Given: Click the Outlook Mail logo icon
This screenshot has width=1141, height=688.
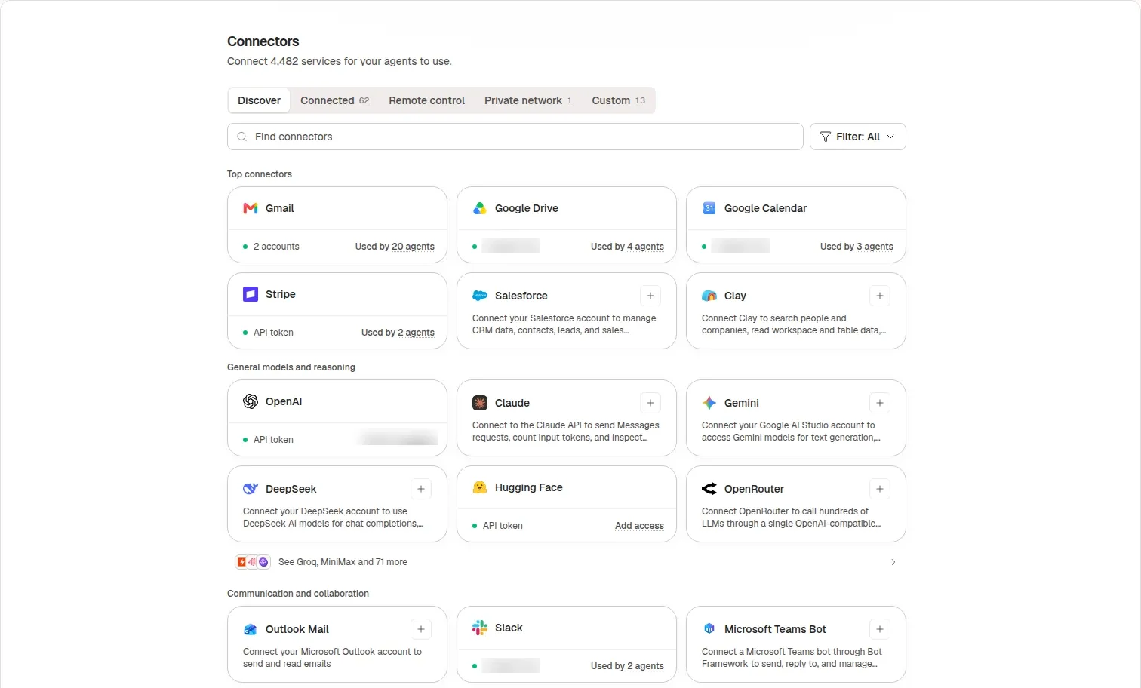Looking at the screenshot, I should (251, 629).
